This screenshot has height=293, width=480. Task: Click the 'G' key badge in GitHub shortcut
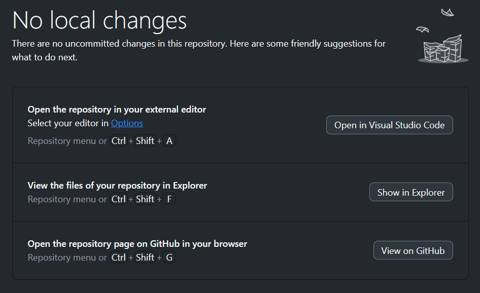(x=169, y=258)
